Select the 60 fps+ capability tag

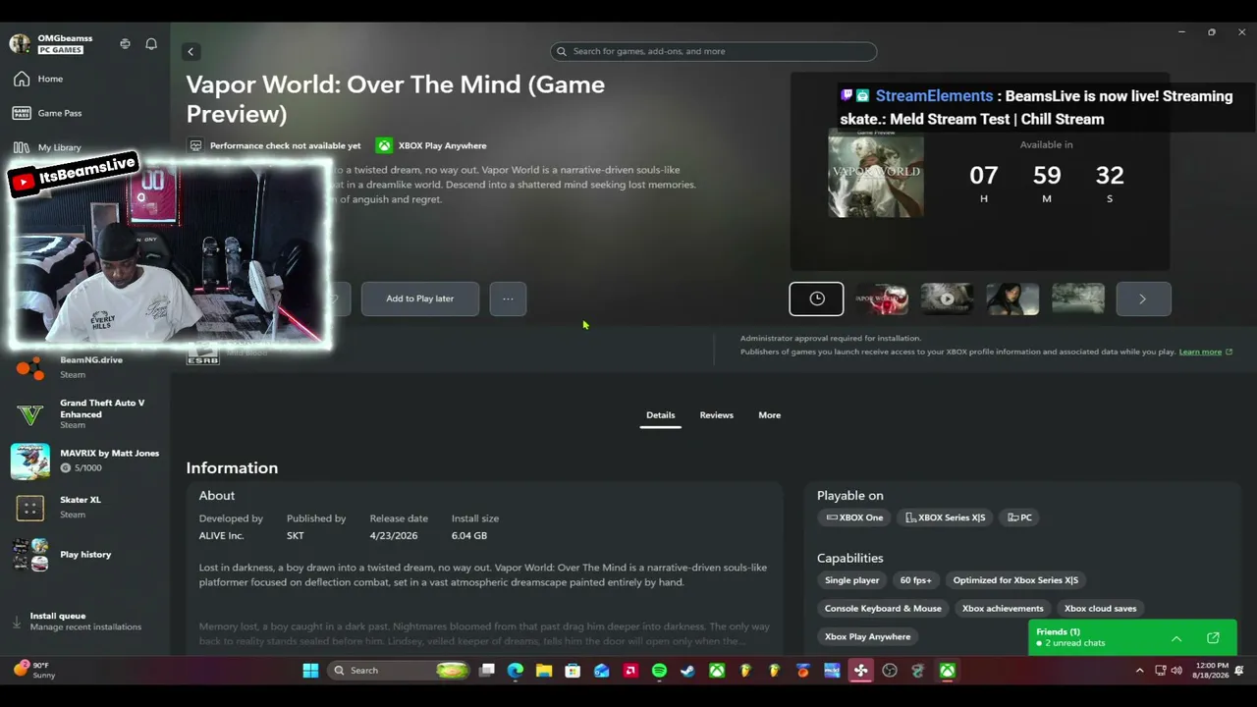coord(916,580)
